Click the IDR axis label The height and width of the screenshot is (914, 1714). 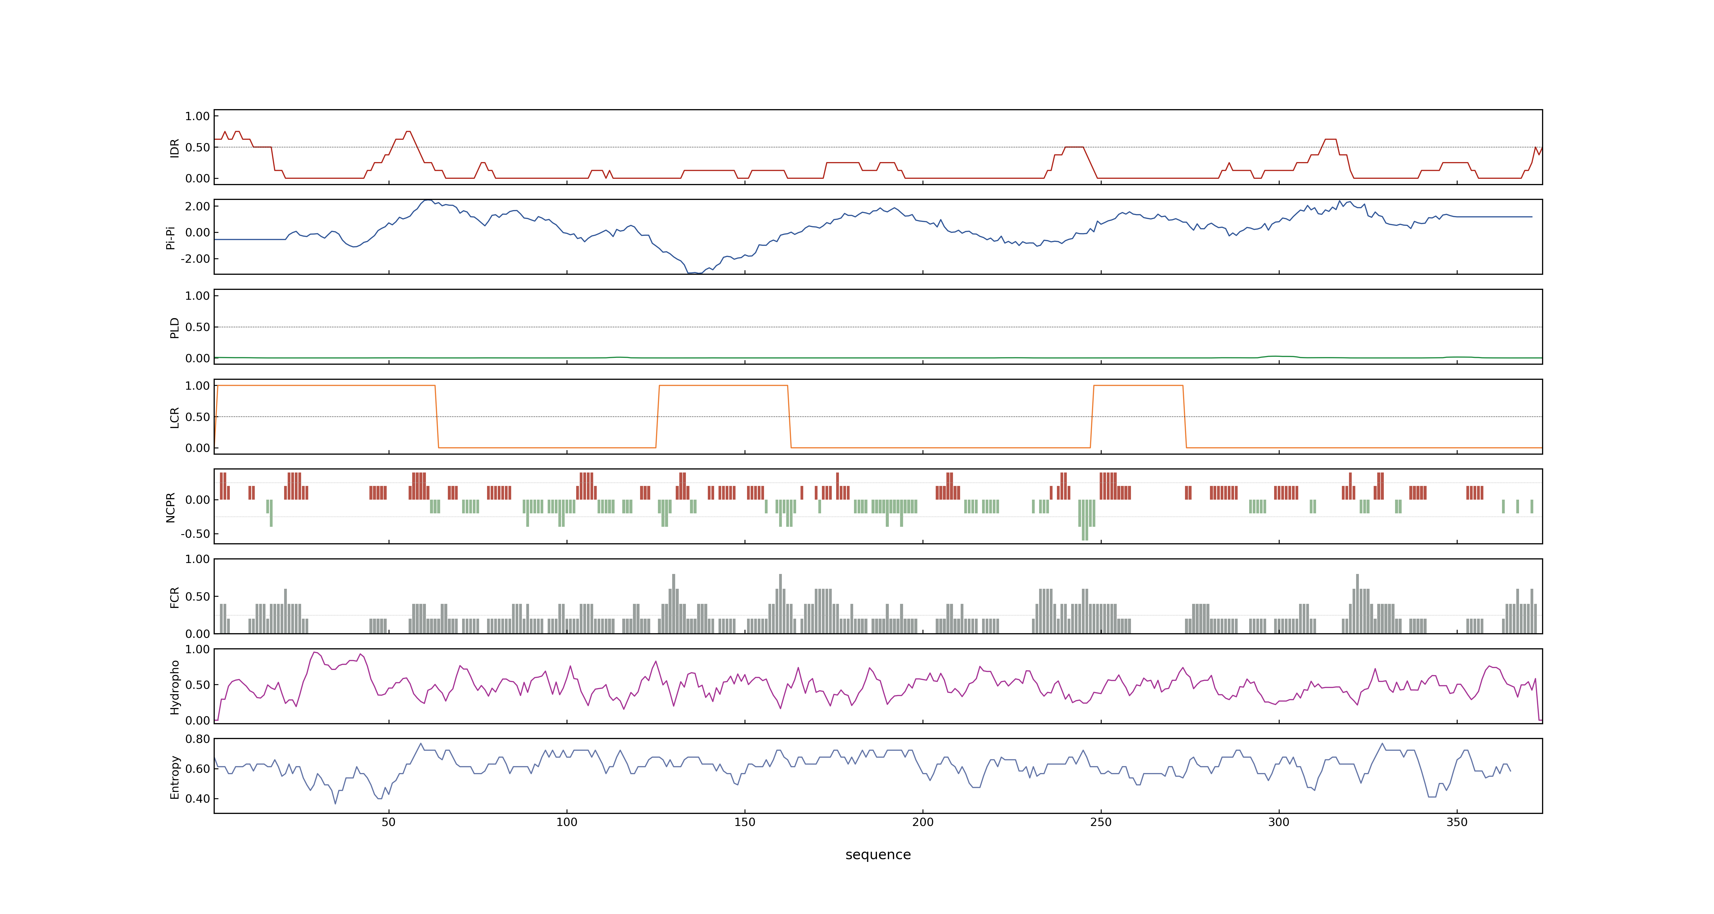pos(174,148)
